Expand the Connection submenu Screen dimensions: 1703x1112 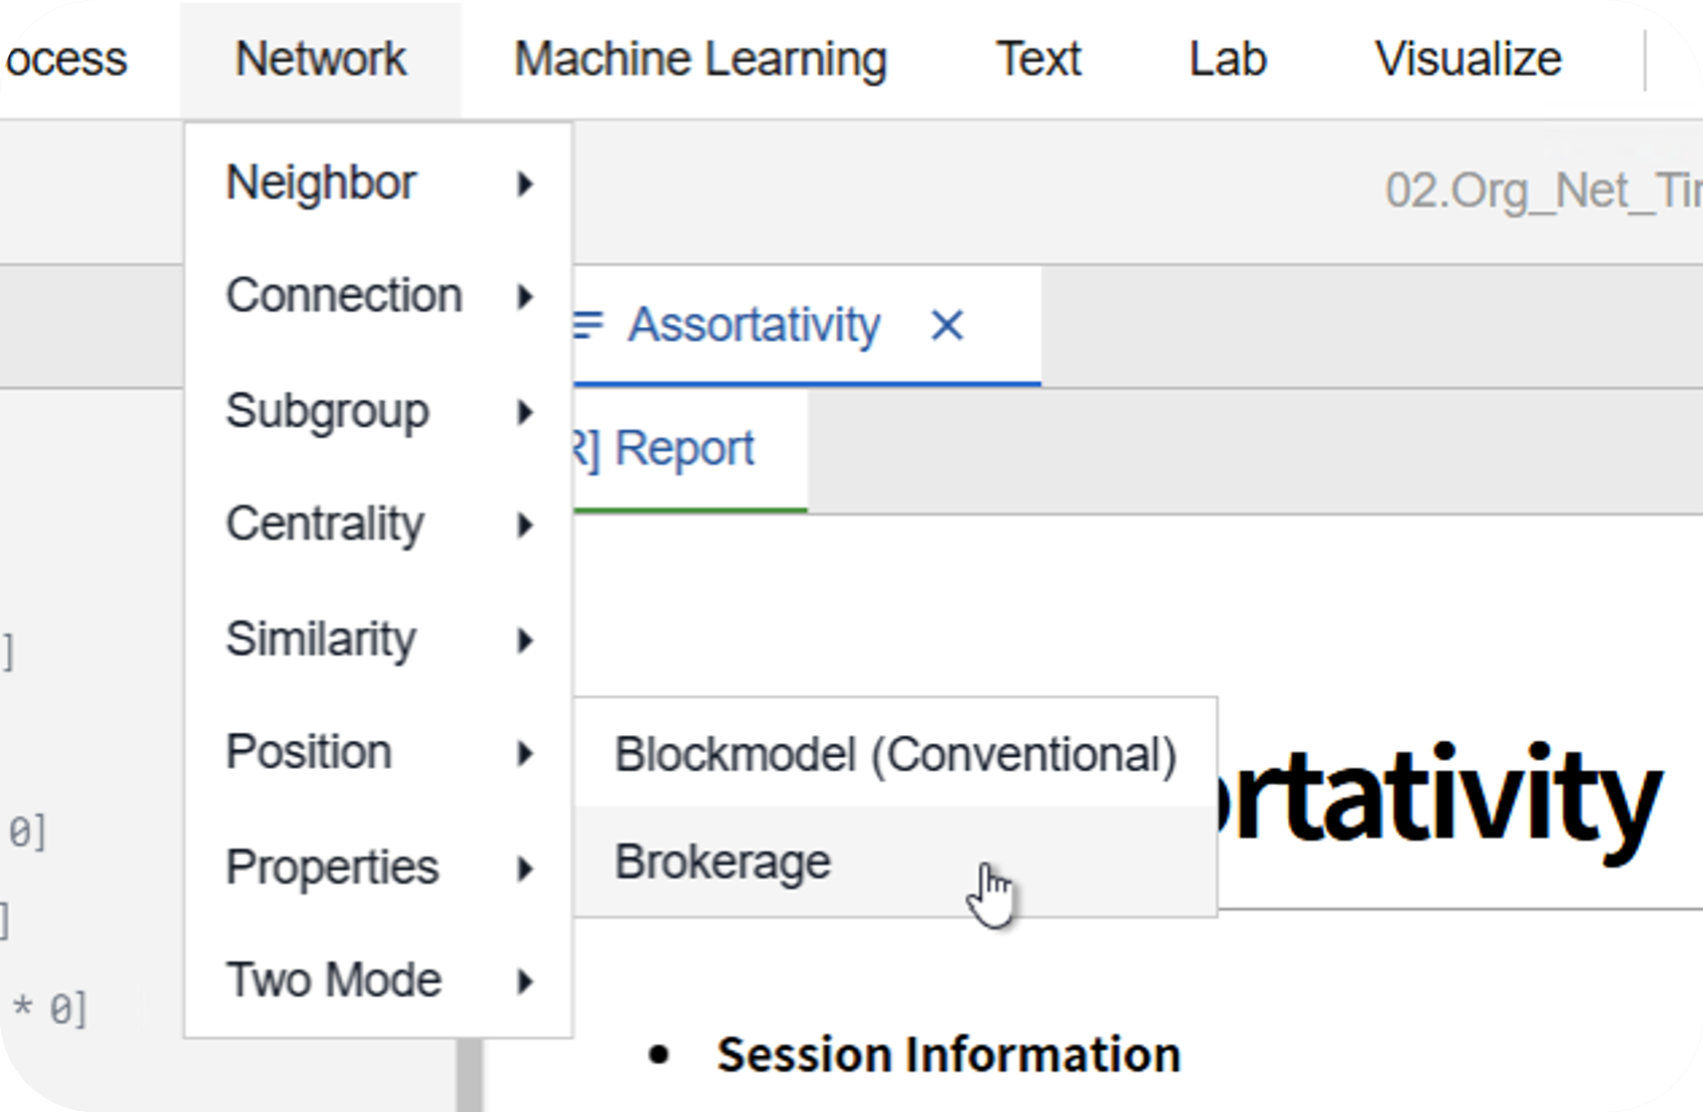click(378, 296)
